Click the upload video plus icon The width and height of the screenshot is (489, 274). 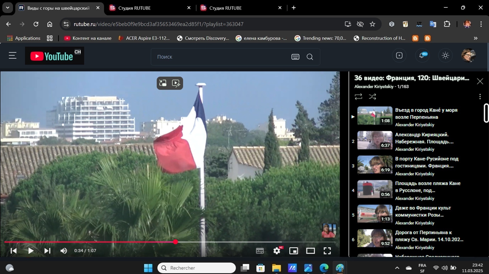tap(399, 55)
